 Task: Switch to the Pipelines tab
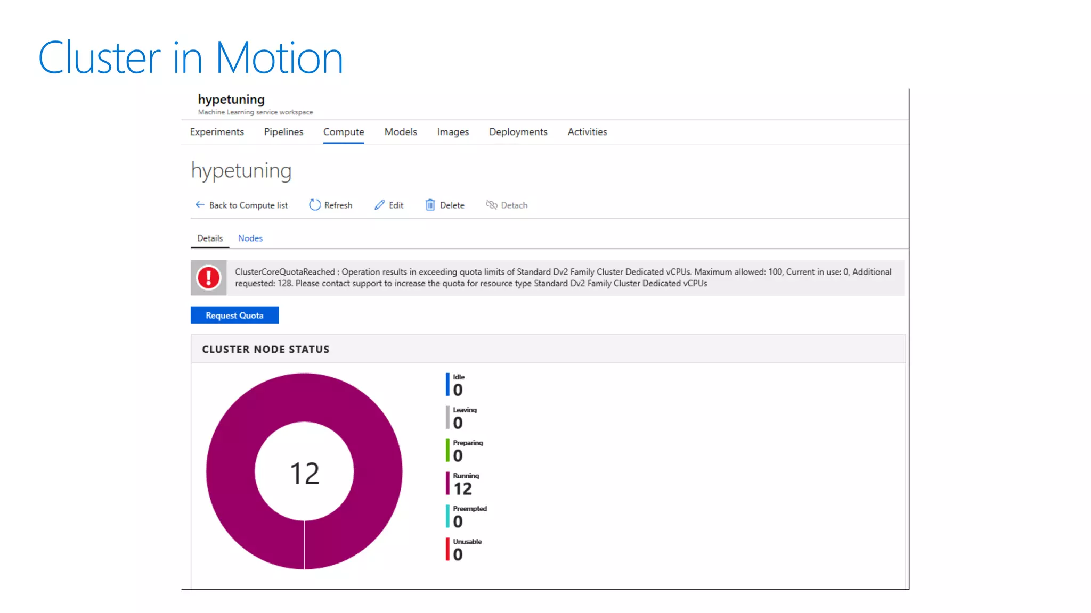point(283,132)
